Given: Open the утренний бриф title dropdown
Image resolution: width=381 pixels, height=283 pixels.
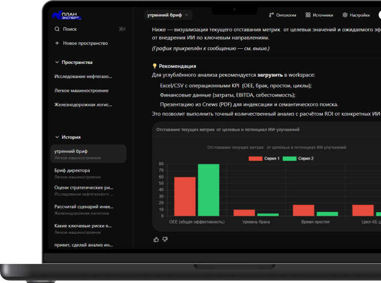Looking at the screenshot, I should click(168, 15).
